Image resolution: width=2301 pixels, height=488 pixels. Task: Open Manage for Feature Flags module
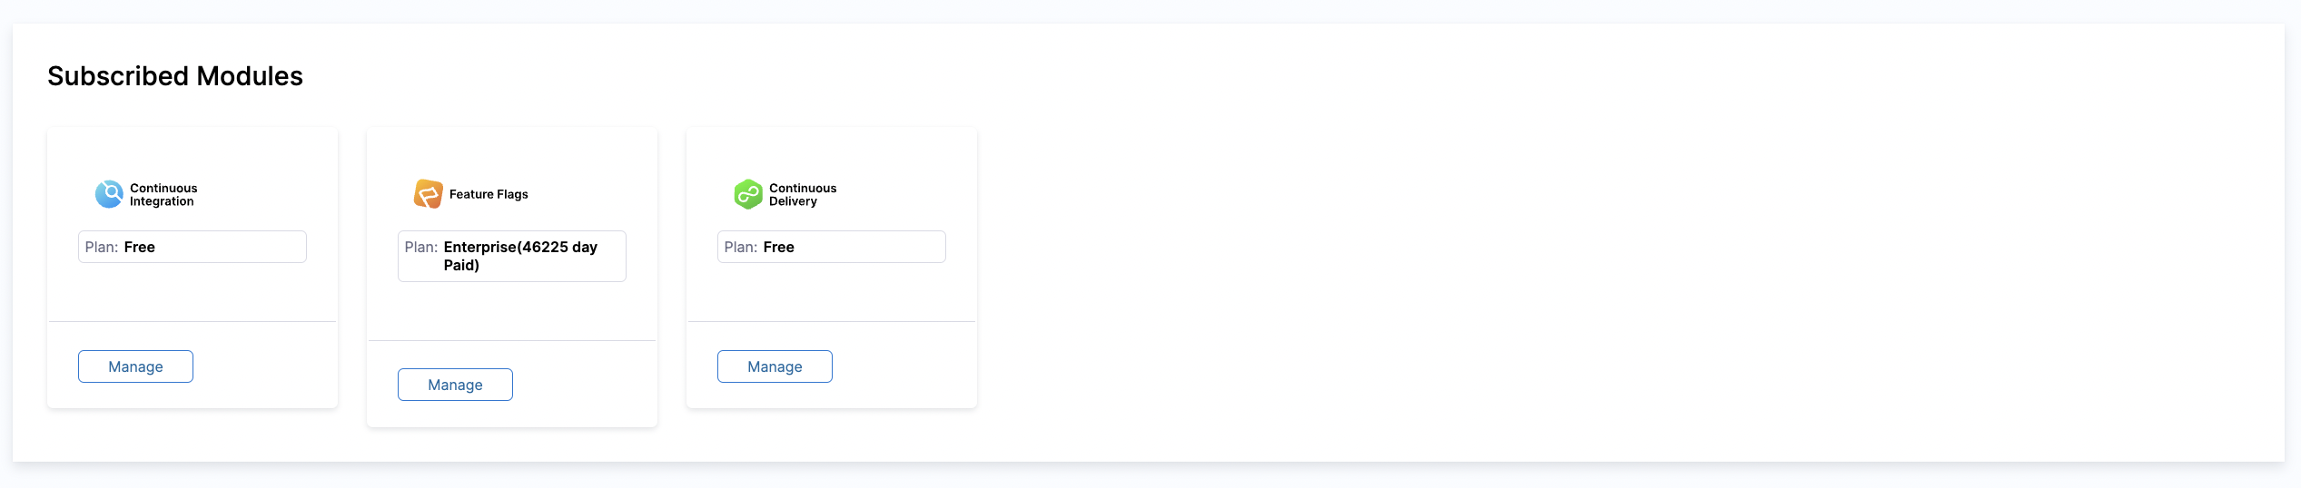click(455, 385)
